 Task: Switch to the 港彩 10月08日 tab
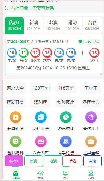73,25
